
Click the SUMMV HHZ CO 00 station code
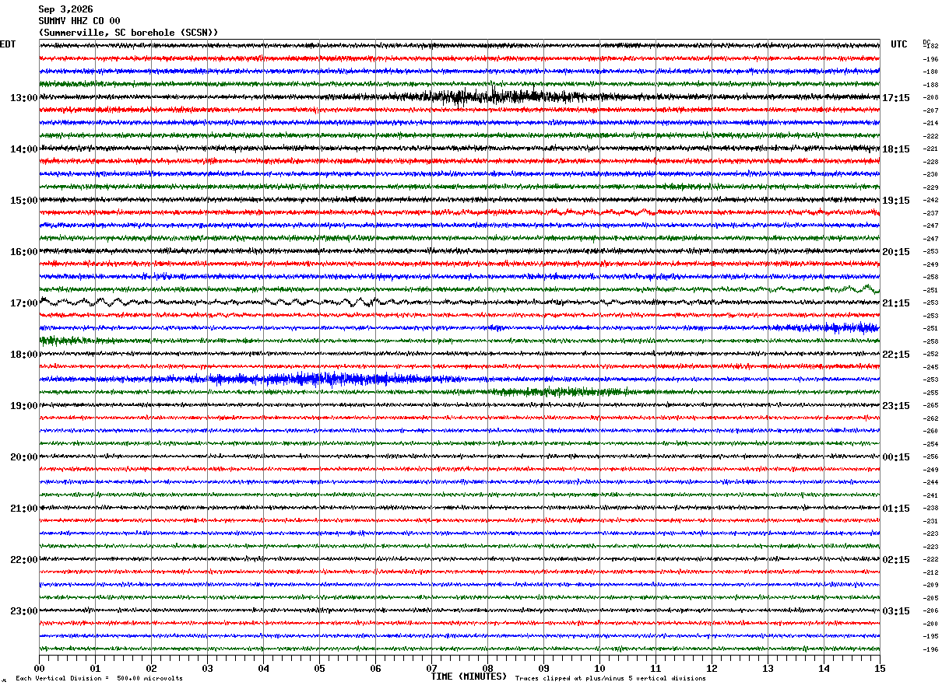[79, 21]
